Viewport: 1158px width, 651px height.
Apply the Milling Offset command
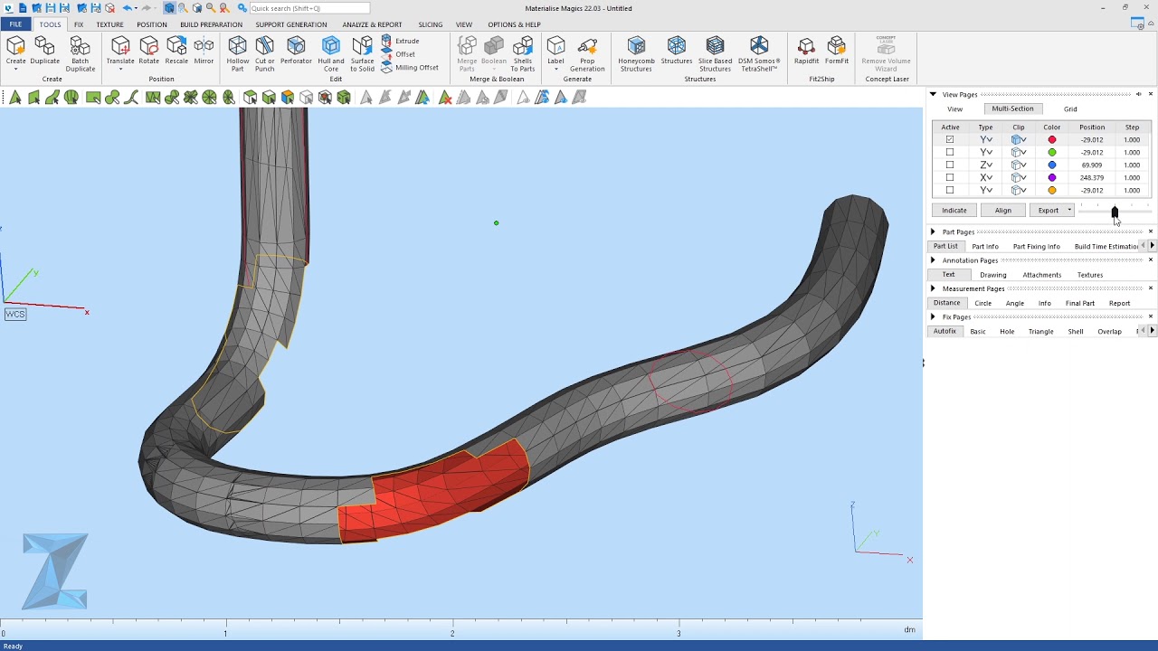(x=410, y=68)
